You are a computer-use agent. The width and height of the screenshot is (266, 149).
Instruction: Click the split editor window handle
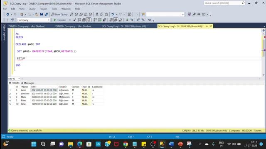coord(264,30)
